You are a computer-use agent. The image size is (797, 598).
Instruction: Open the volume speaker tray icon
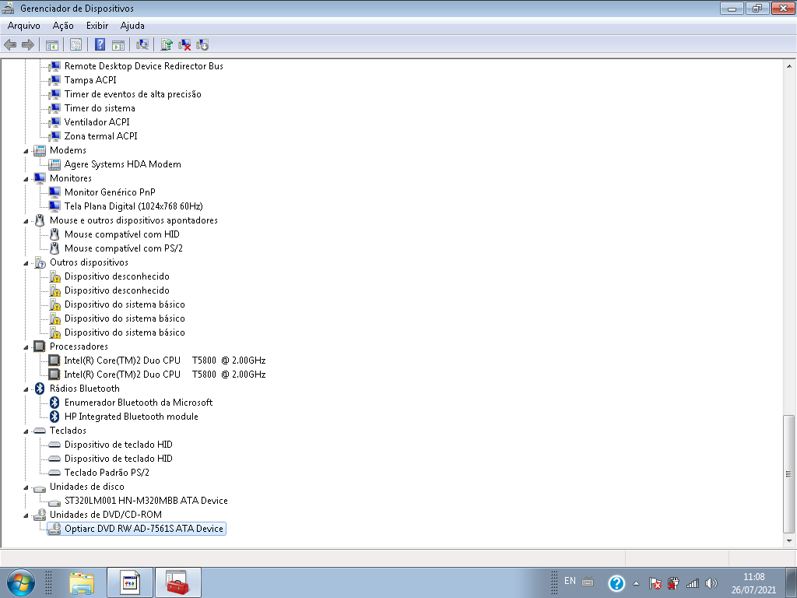(x=711, y=583)
